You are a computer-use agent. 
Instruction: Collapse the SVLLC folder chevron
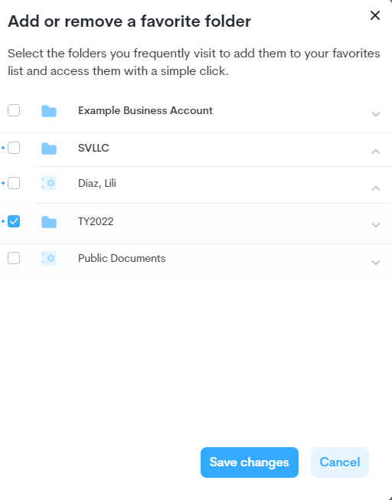pyautogui.click(x=376, y=151)
